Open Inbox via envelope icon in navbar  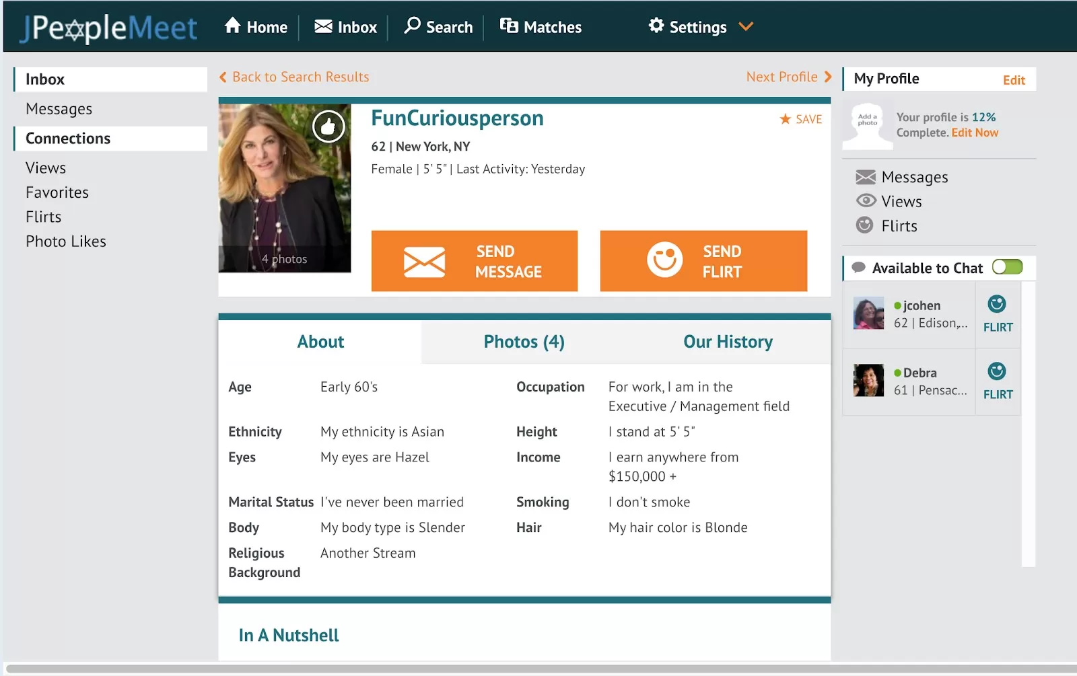pyautogui.click(x=324, y=27)
